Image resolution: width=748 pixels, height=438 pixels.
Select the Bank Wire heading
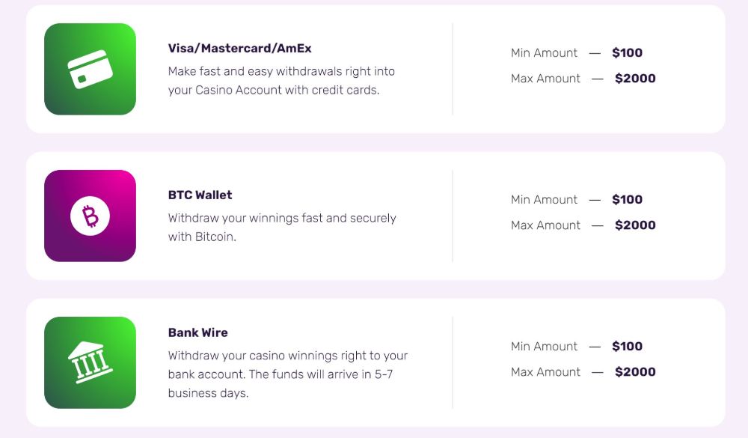tap(198, 332)
